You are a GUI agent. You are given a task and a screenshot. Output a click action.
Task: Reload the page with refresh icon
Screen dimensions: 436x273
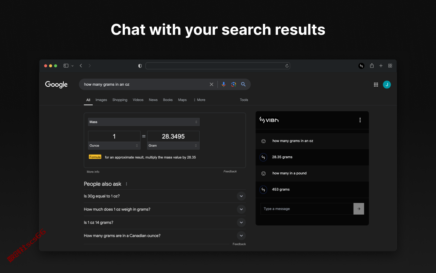[x=287, y=66]
